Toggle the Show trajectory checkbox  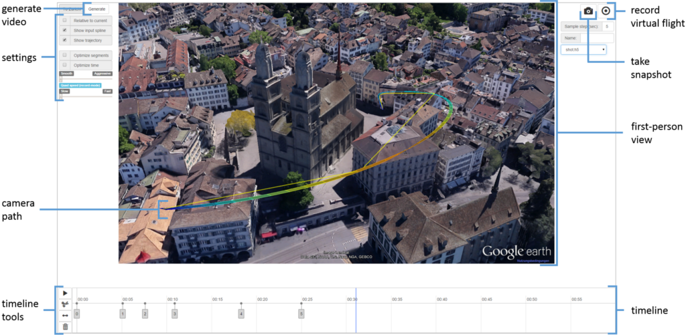[x=64, y=39]
